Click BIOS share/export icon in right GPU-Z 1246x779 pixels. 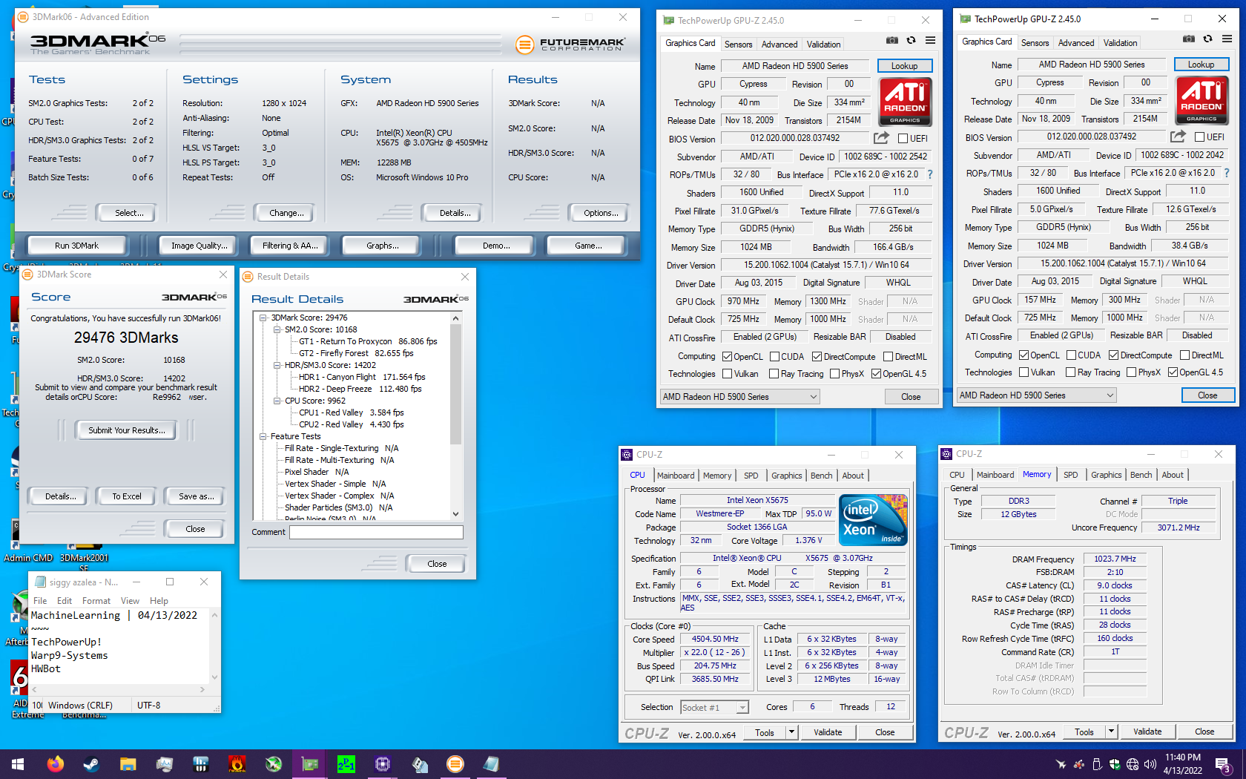1178,137
